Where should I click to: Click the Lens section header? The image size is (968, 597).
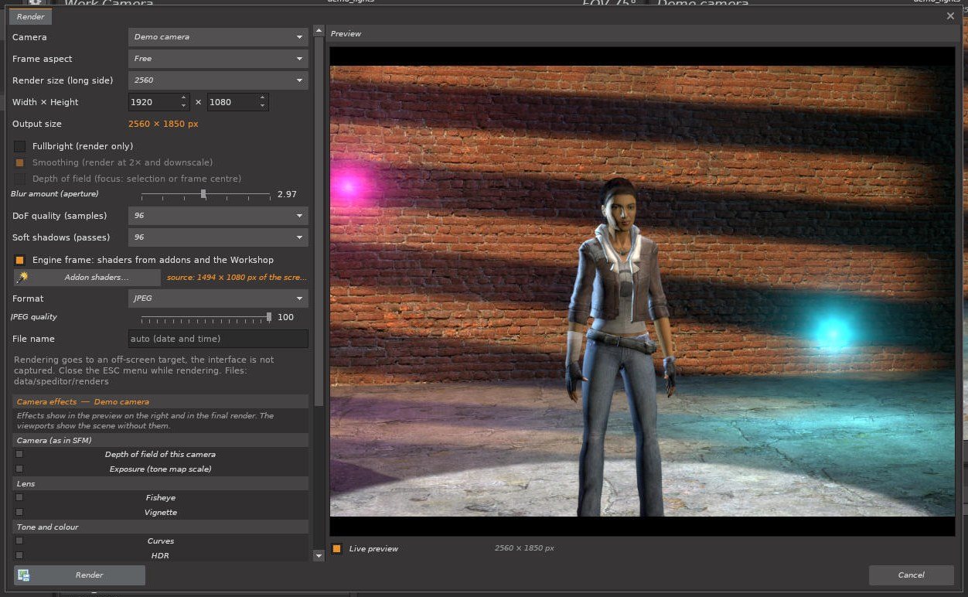pos(161,483)
